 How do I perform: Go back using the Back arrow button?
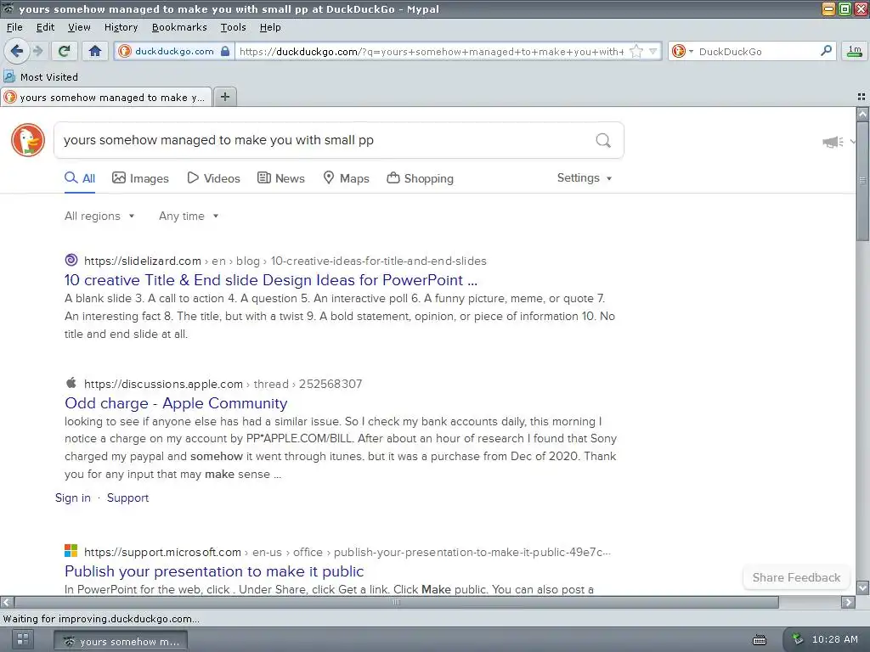[17, 51]
